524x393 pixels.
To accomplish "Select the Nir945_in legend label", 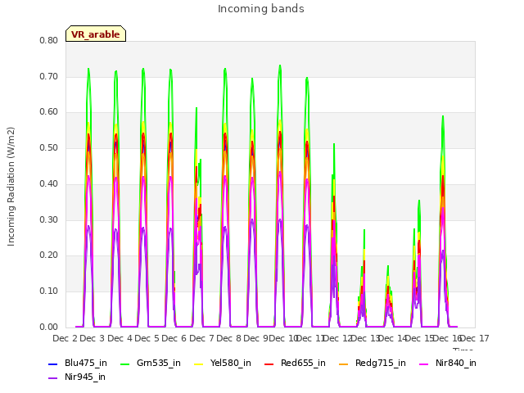I will pyautogui.click(x=85, y=377).
